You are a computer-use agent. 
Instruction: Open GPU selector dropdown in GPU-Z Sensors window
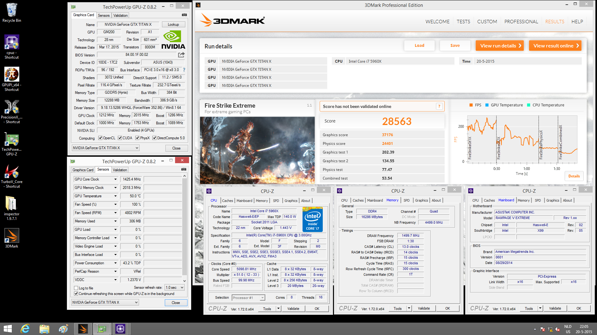(105, 302)
